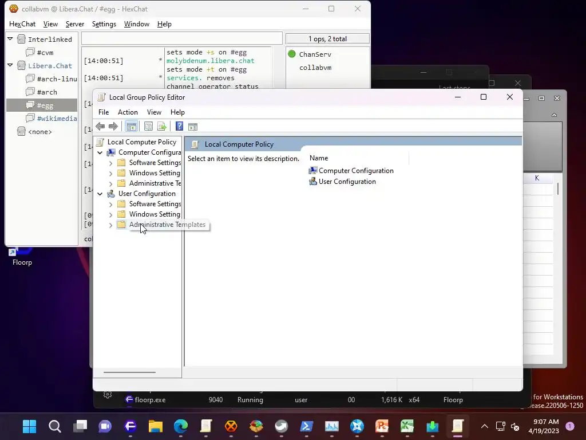
Task: Expand Software Settings under User Configuration
Action: point(110,205)
